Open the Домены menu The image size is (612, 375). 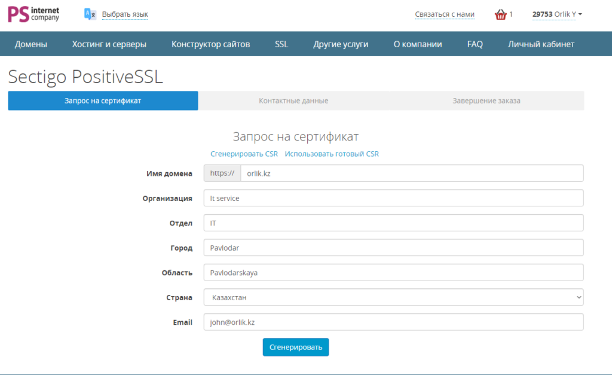click(31, 44)
